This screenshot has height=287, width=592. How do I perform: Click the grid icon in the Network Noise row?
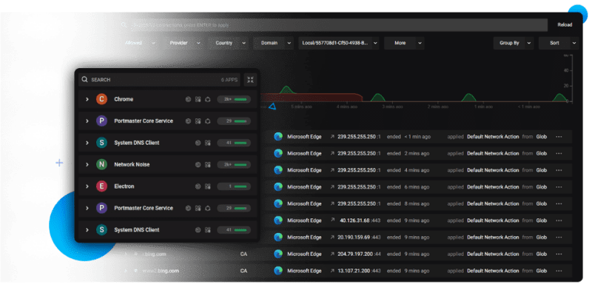[208, 165]
